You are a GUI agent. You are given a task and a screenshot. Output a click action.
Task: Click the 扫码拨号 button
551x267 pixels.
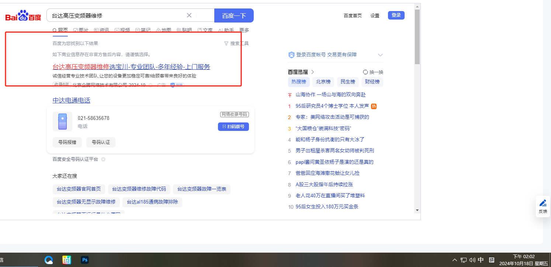[233, 126]
